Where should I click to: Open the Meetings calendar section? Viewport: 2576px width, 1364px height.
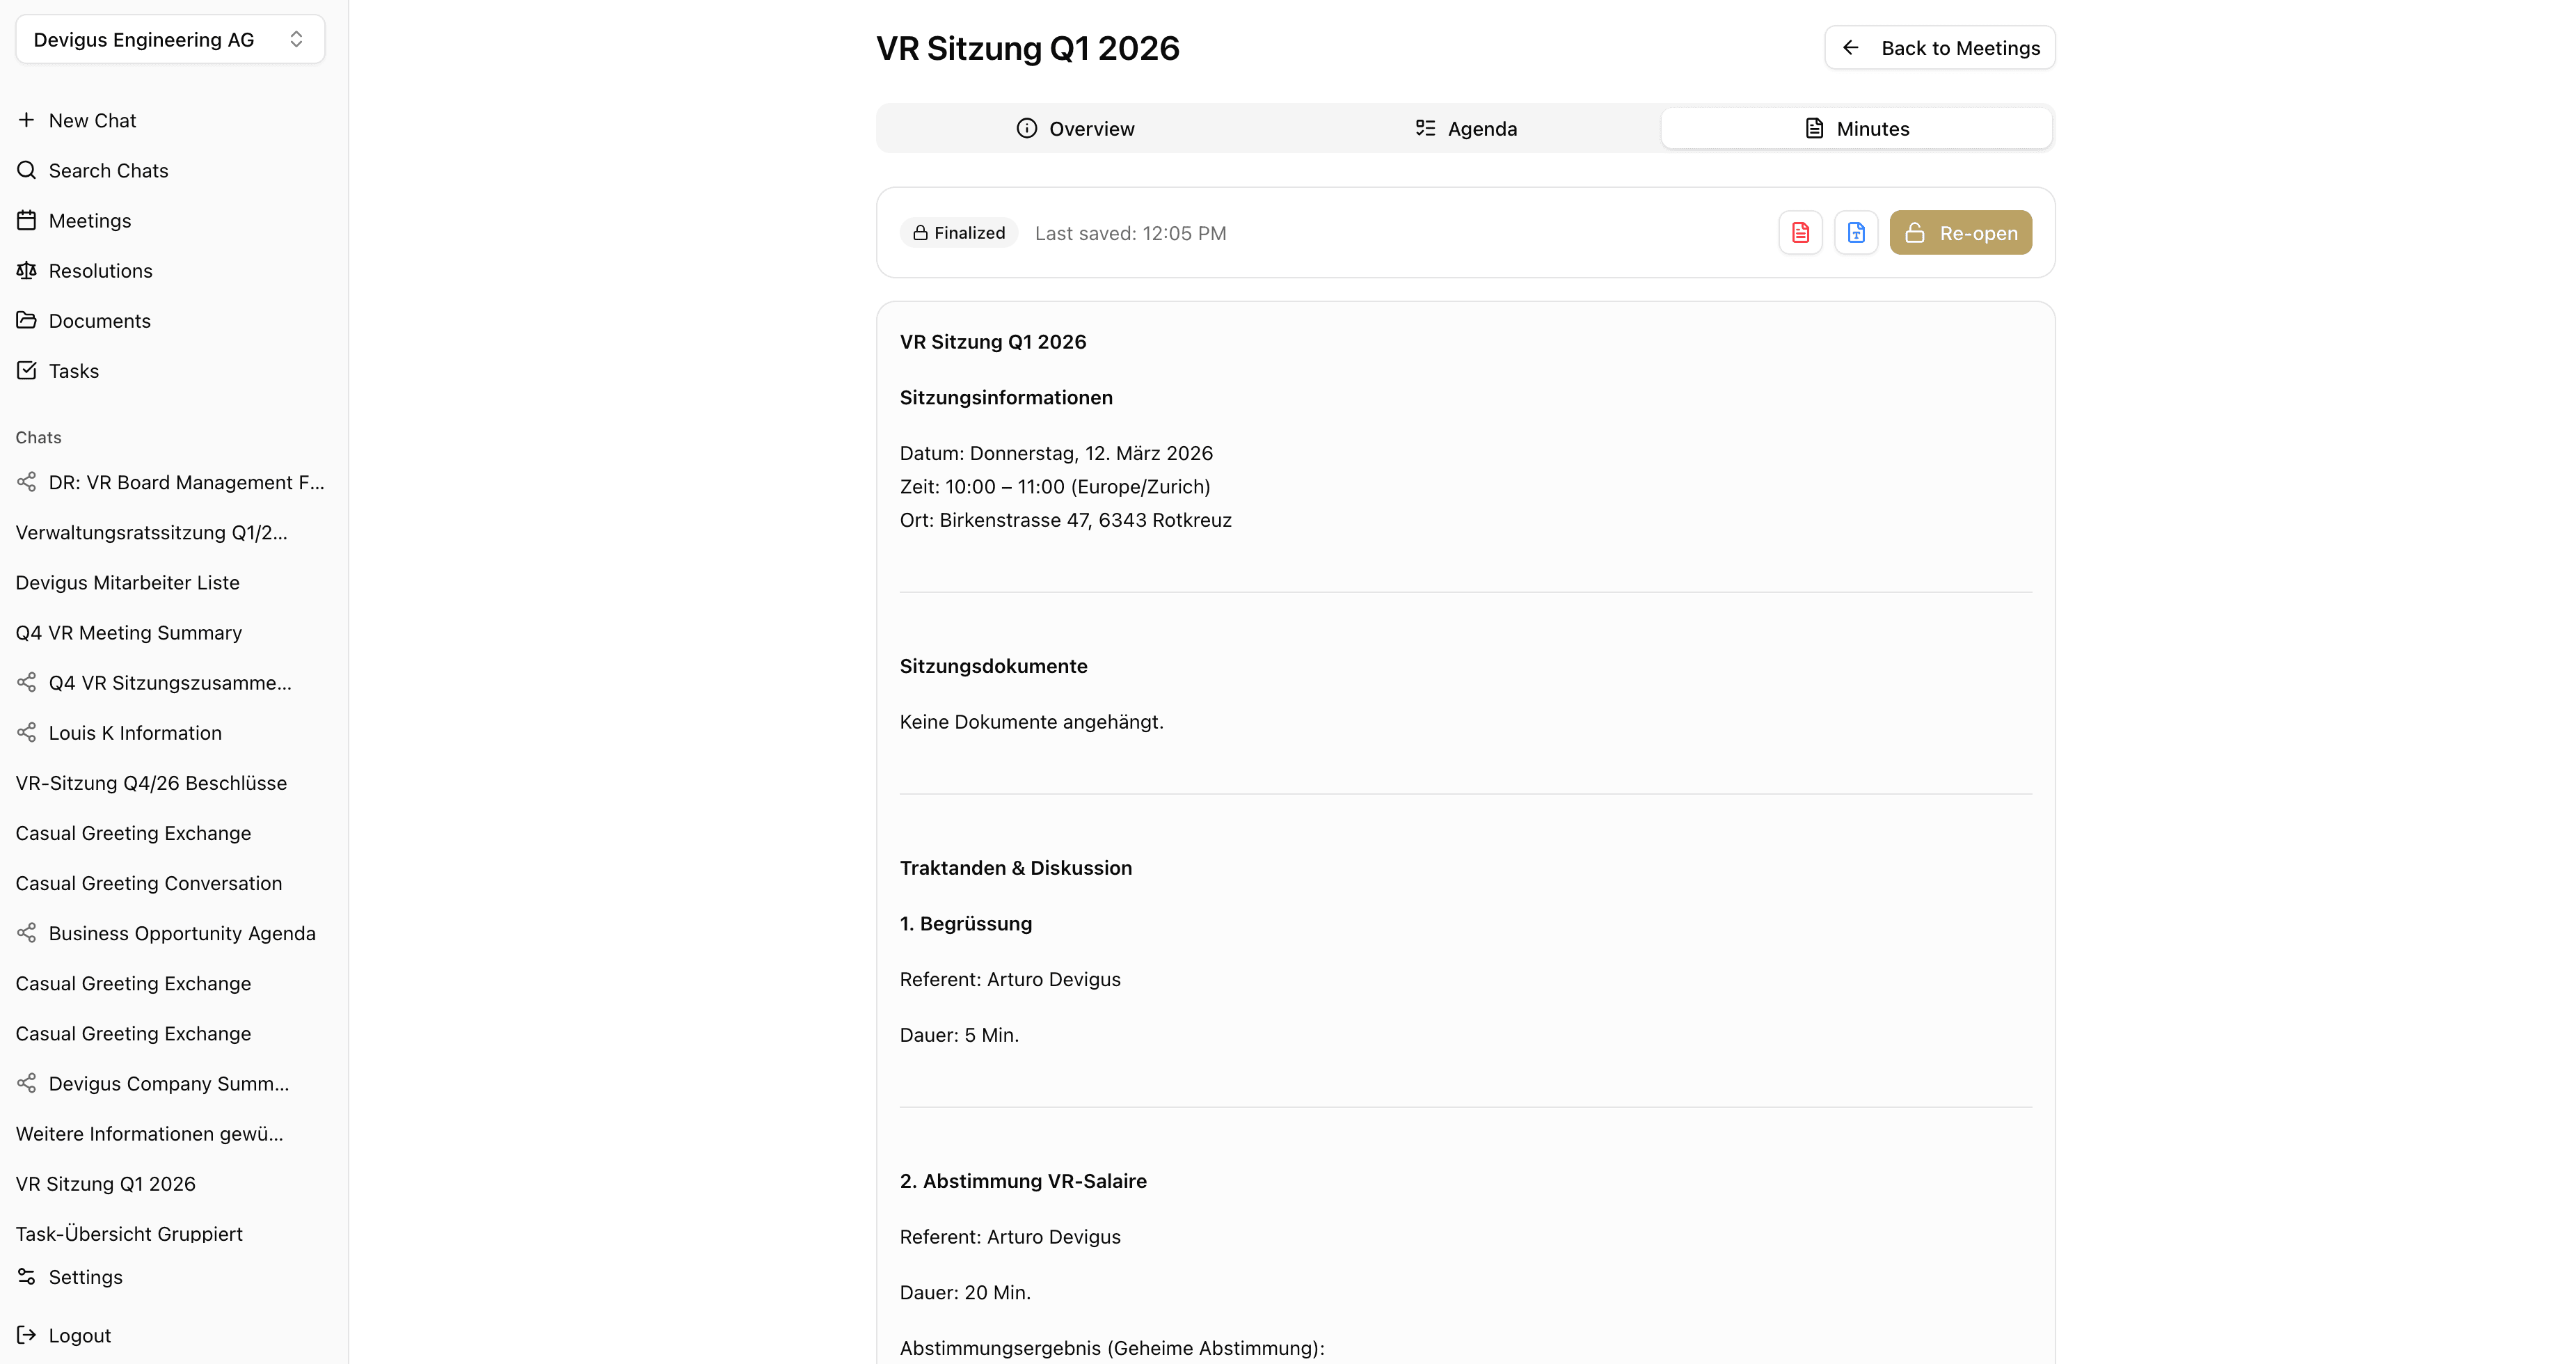(90, 220)
